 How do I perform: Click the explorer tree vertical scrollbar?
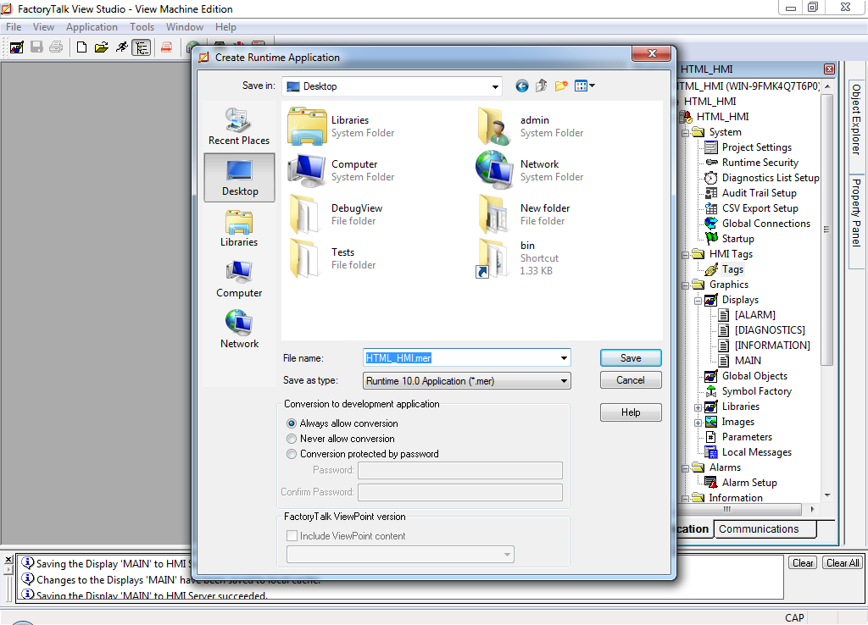[x=827, y=230]
